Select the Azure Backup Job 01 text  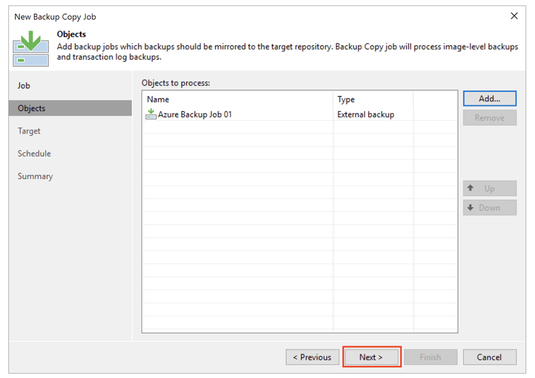(195, 114)
